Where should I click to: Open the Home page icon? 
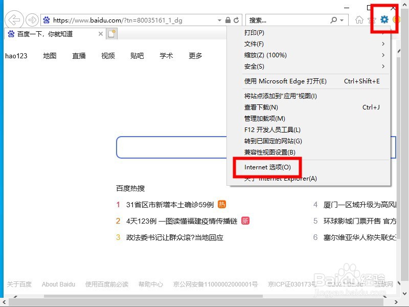click(x=359, y=20)
